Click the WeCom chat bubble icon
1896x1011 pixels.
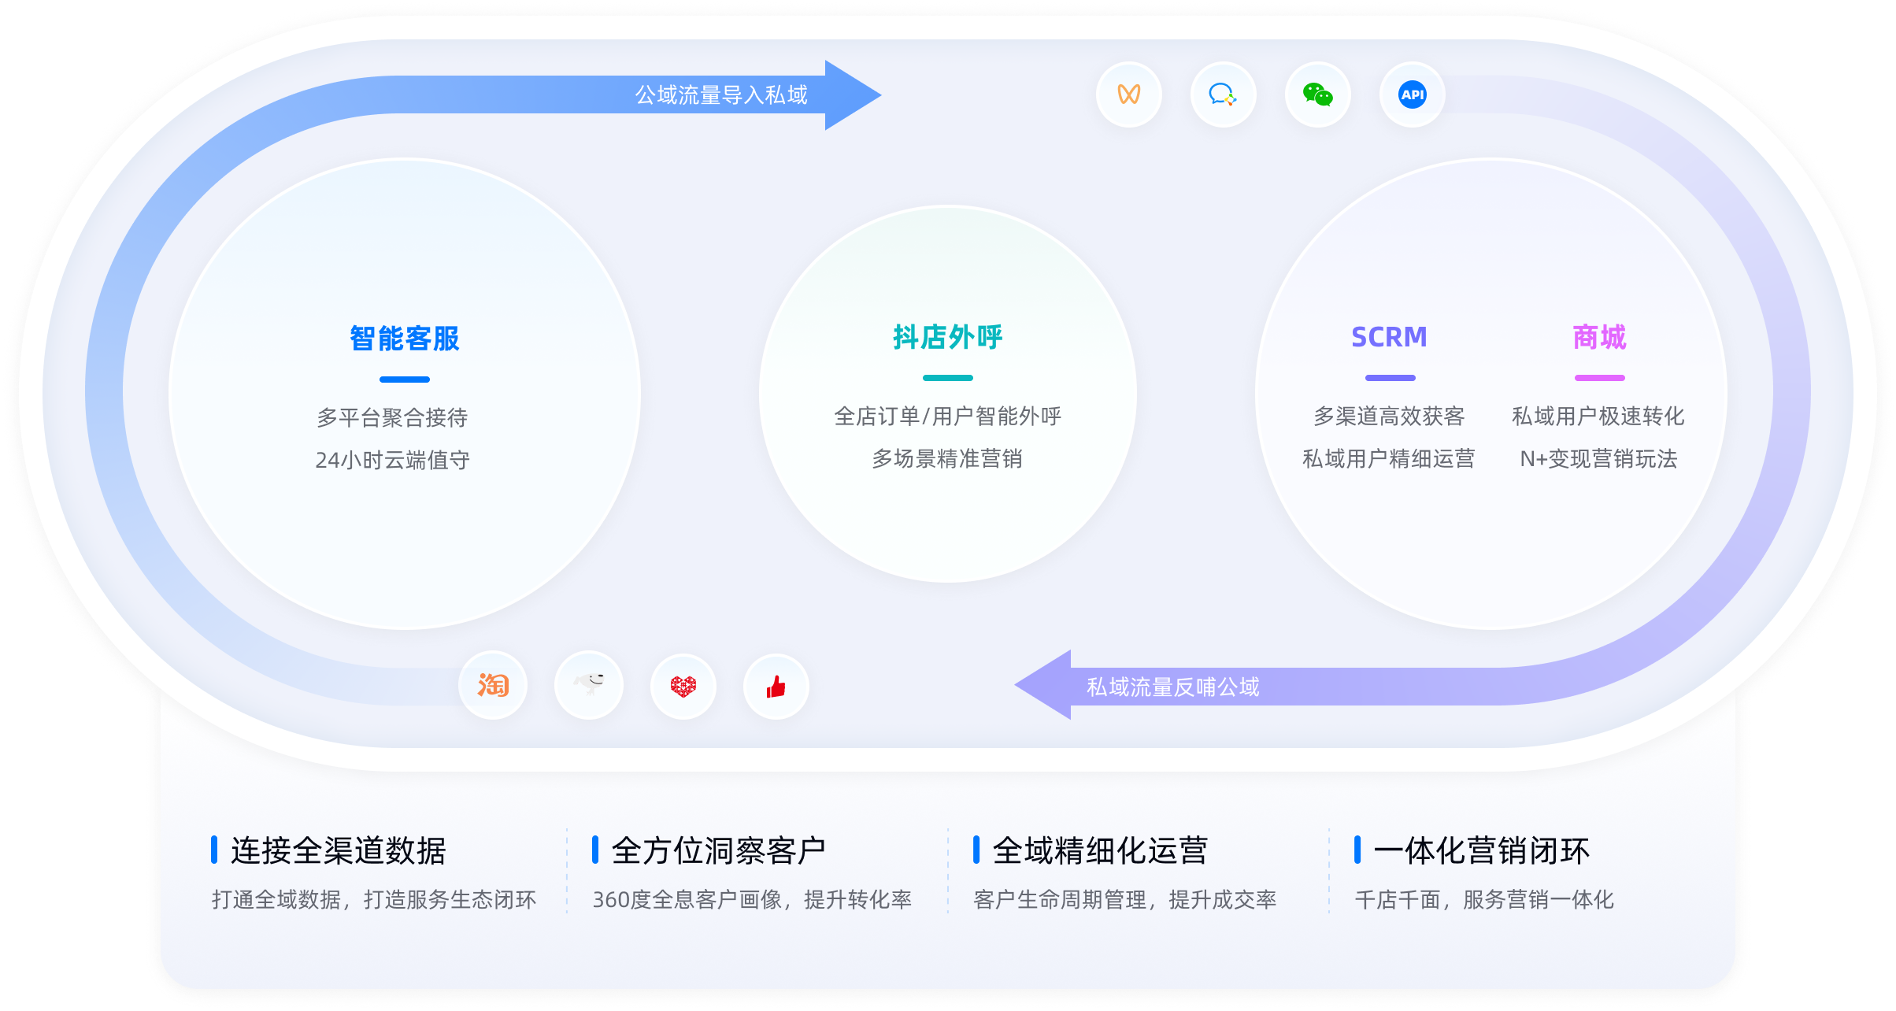pos(1223,94)
